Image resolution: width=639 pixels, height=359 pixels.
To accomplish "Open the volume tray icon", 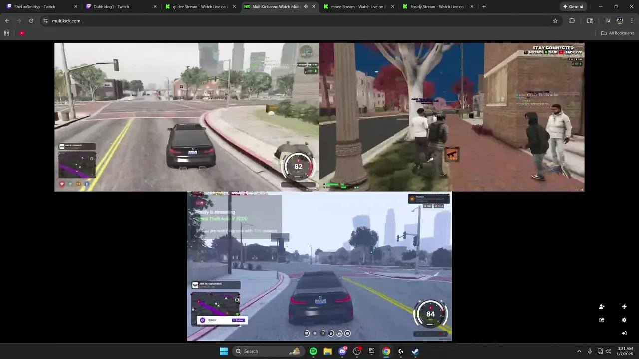I will (x=608, y=351).
